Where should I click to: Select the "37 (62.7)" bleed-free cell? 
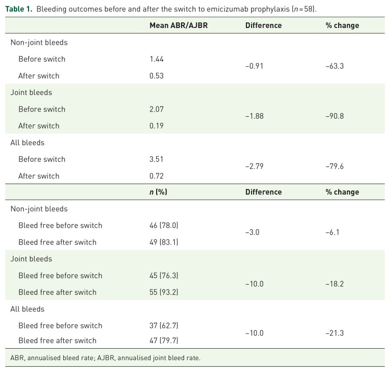164,326
